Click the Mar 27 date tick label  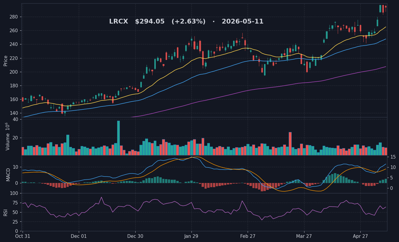(x=304, y=236)
